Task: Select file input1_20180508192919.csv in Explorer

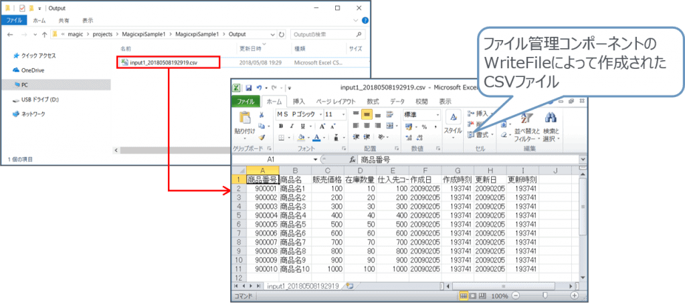Action: (169, 62)
